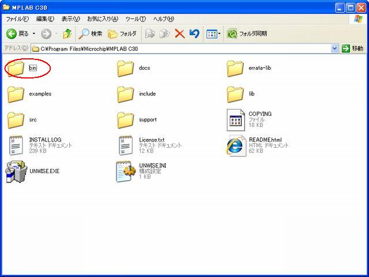
Task: Open the Back button history dropdown arrow
Action: [x=34, y=34]
